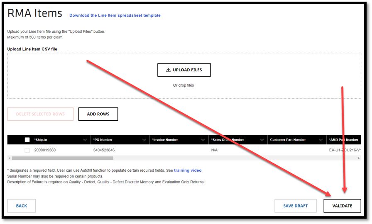Click the ADD ROWS button

[x=98, y=114]
